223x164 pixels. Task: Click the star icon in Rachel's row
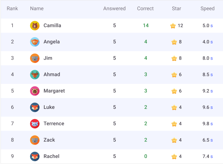coord(174,156)
